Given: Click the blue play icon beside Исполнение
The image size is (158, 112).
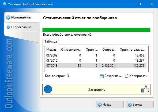Looking at the screenshot, I should coord(8,17).
